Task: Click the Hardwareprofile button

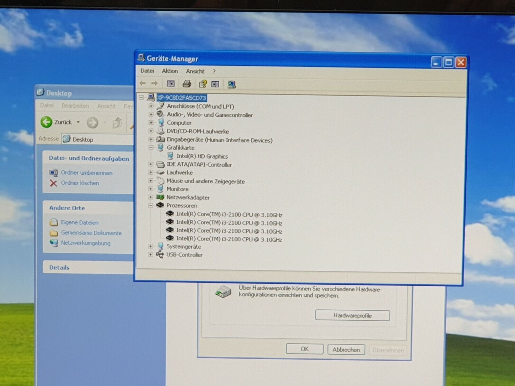Action: point(352,316)
